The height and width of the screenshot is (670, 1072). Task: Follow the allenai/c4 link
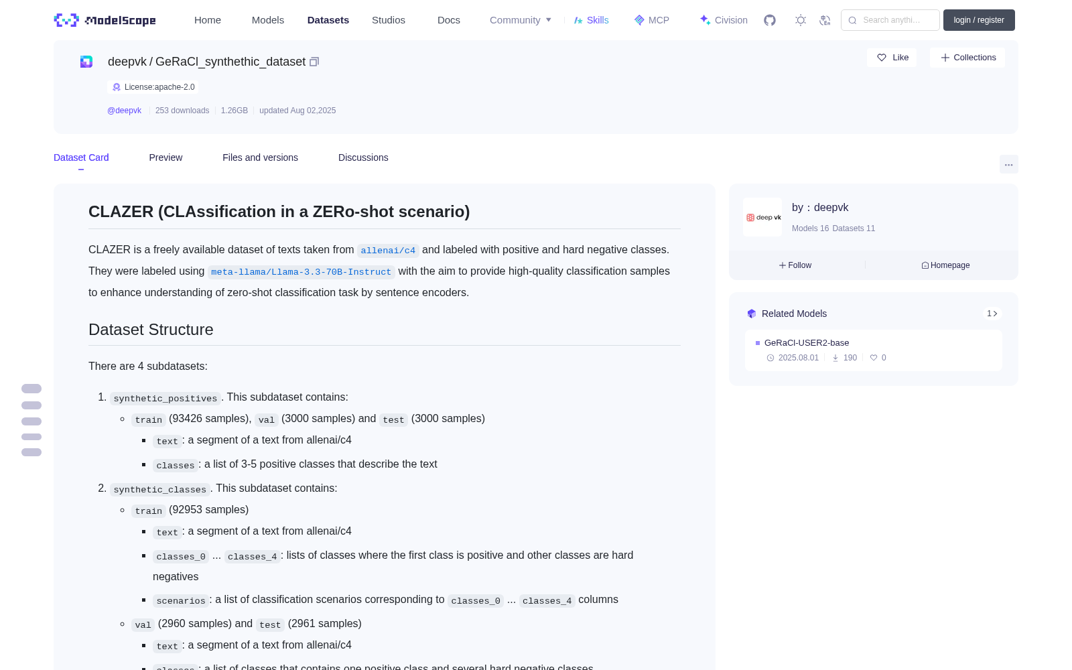[388, 251]
